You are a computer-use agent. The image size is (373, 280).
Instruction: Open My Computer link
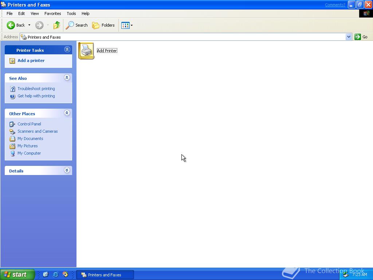(x=29, y=153)
